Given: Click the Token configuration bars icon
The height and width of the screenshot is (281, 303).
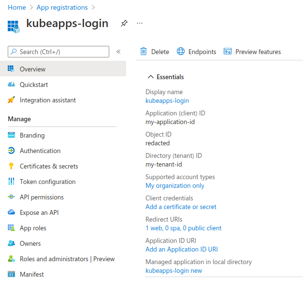Looking at the screenshot, I should [x=11, y=182].
